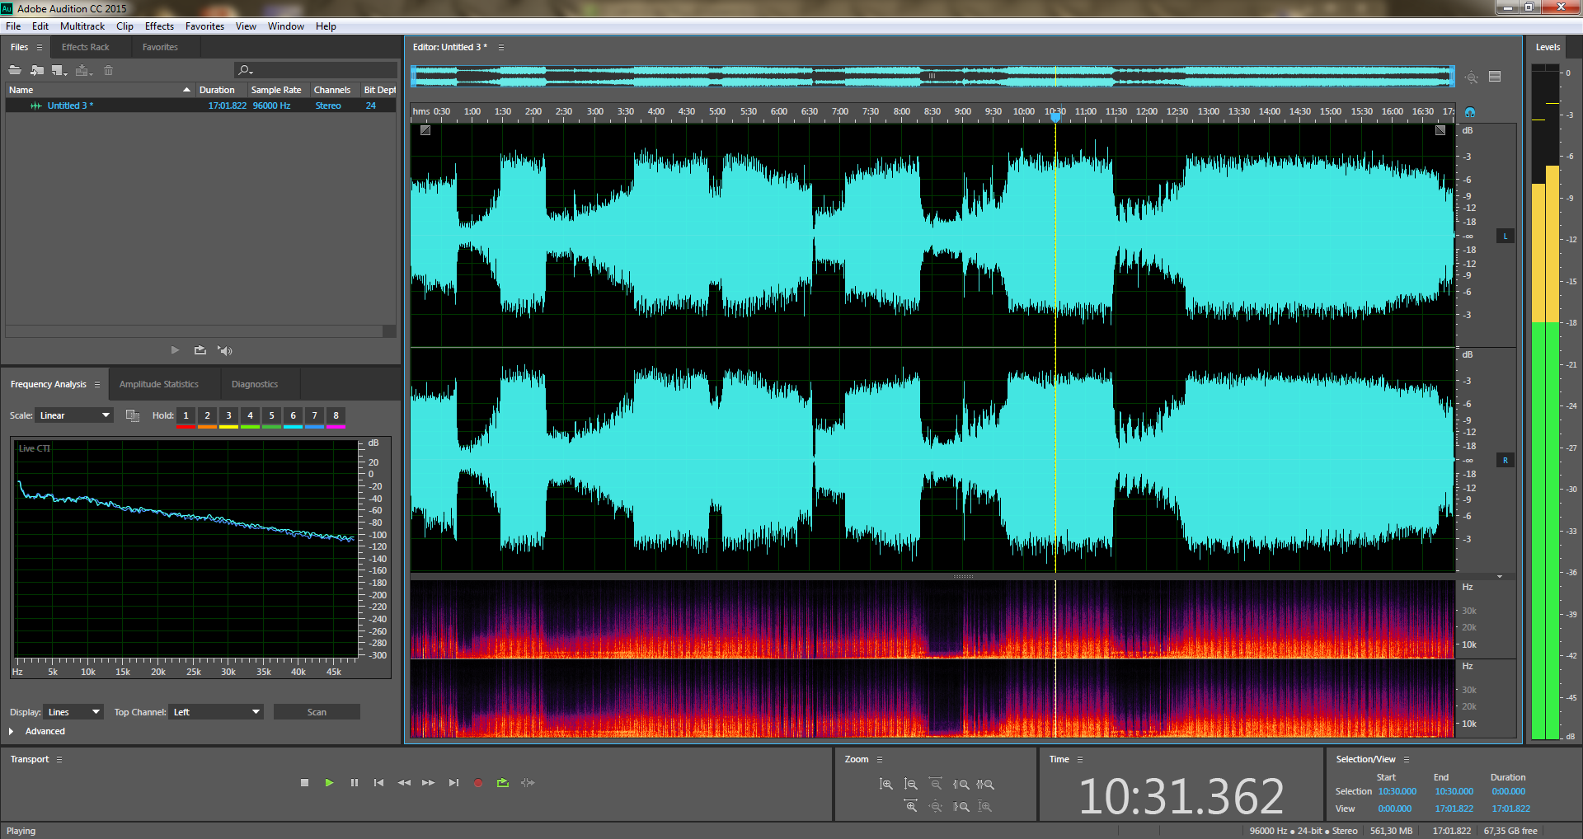
Task: Click the Scan button
Action: tap(317, 712)
